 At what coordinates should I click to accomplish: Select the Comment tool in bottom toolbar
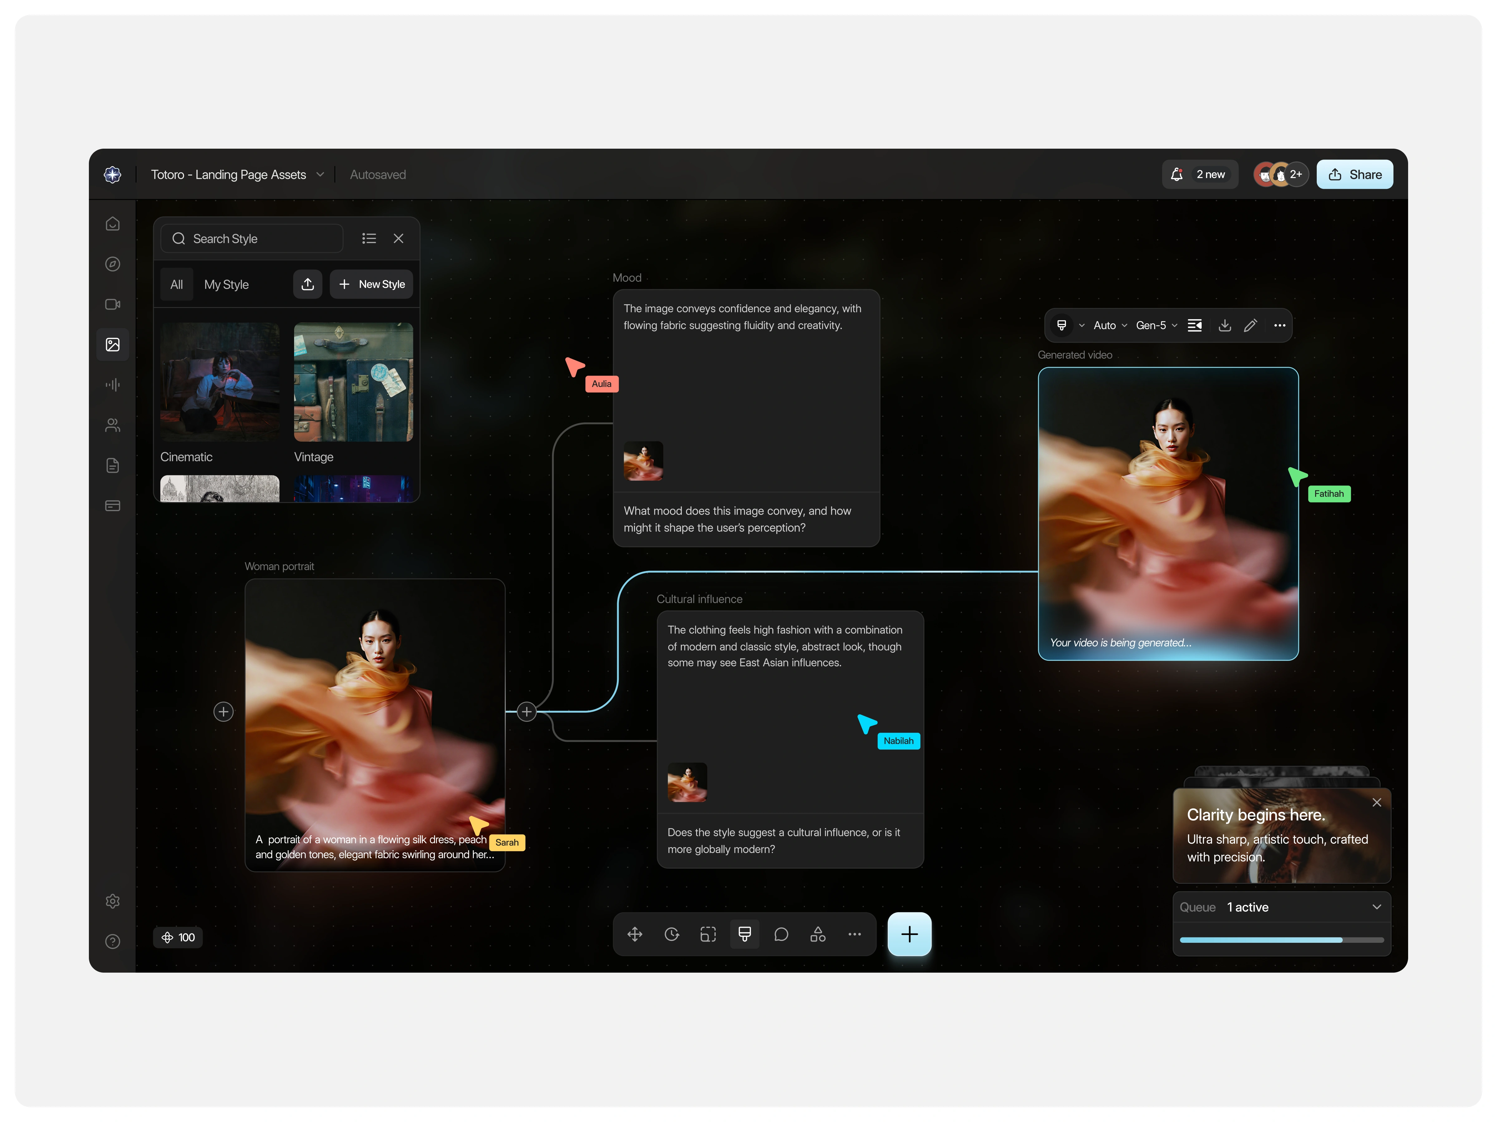pos(781,935)
